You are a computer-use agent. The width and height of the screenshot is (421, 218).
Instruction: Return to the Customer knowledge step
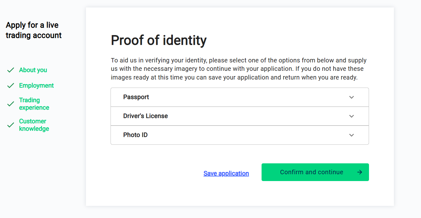(34, 125)
